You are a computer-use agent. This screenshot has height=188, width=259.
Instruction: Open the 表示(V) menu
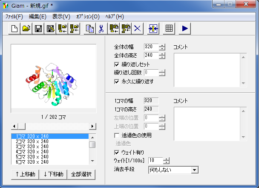(x=61, y=17)
